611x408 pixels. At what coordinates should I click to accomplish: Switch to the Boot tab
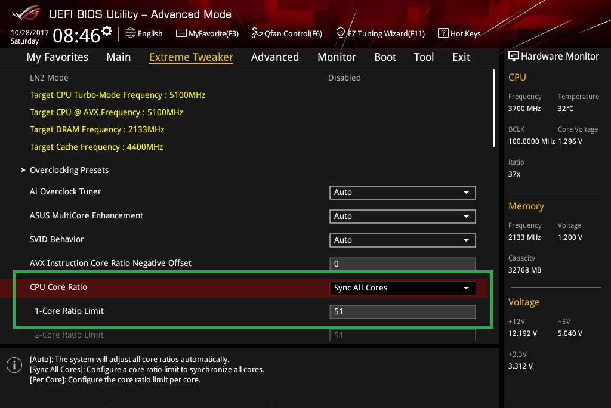(x=385, y=57)
